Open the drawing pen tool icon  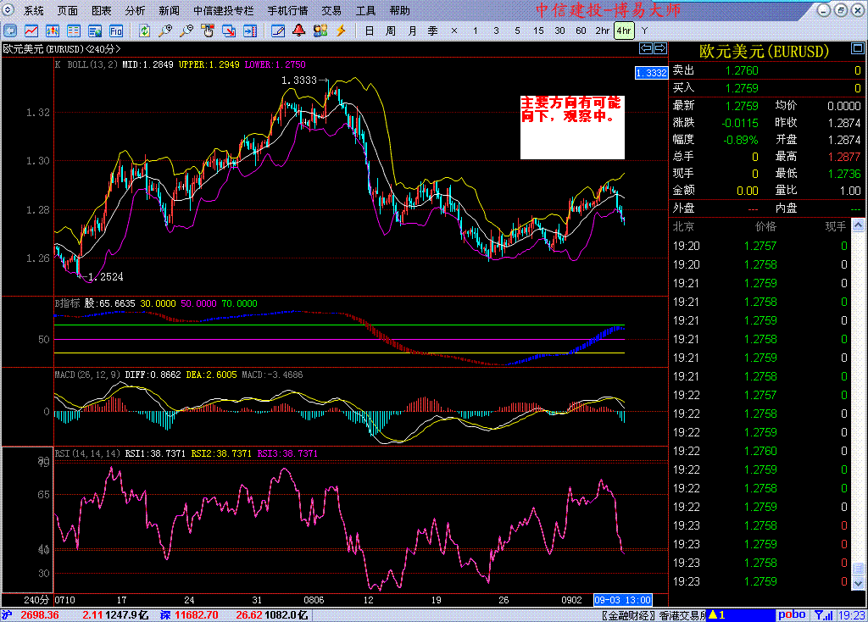[x=278, y=31]
